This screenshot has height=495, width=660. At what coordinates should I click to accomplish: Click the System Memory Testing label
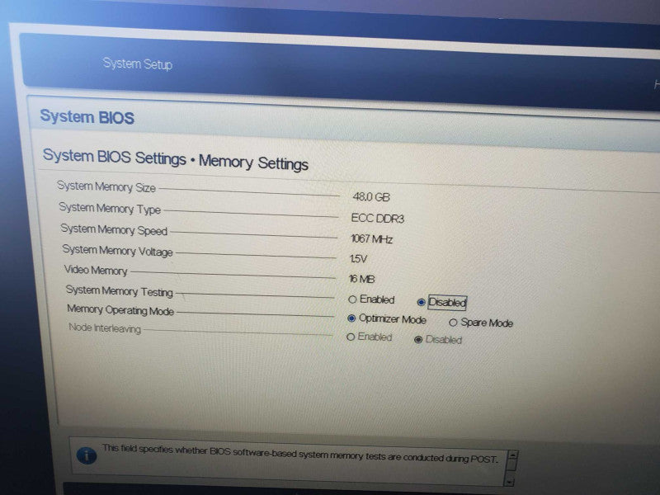[120, 291]
